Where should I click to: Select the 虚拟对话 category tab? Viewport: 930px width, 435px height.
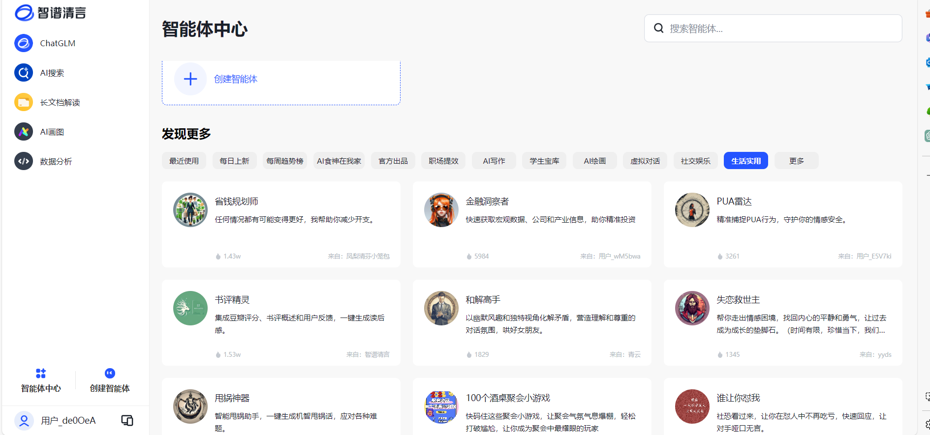click(x=645, y=161)
